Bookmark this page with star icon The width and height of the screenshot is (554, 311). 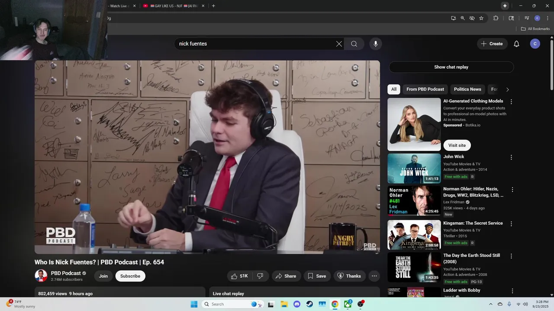481,18
